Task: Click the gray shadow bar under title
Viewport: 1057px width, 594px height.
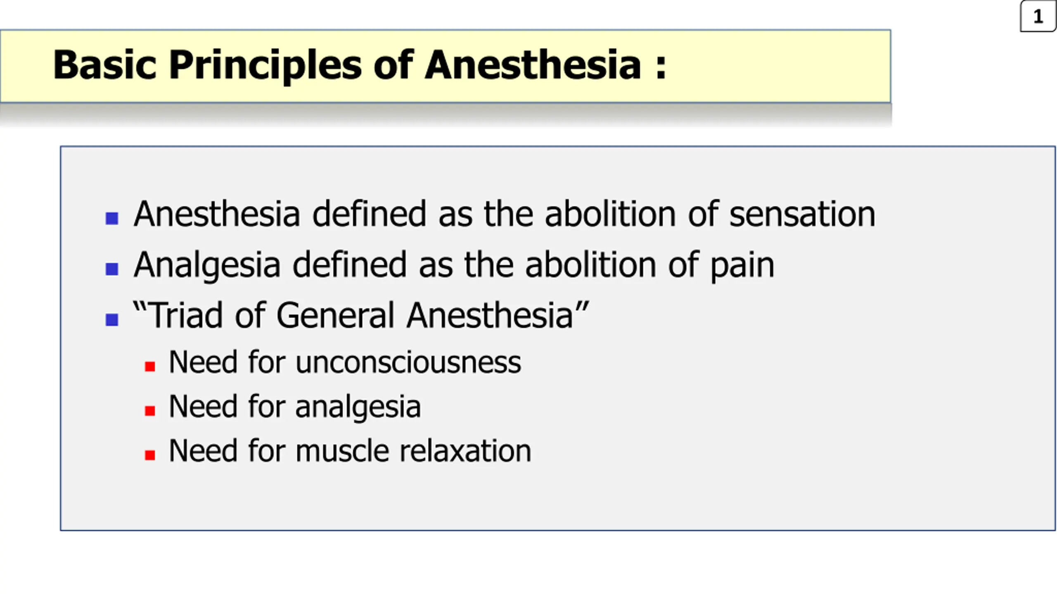Action: (x=446, y=115)
